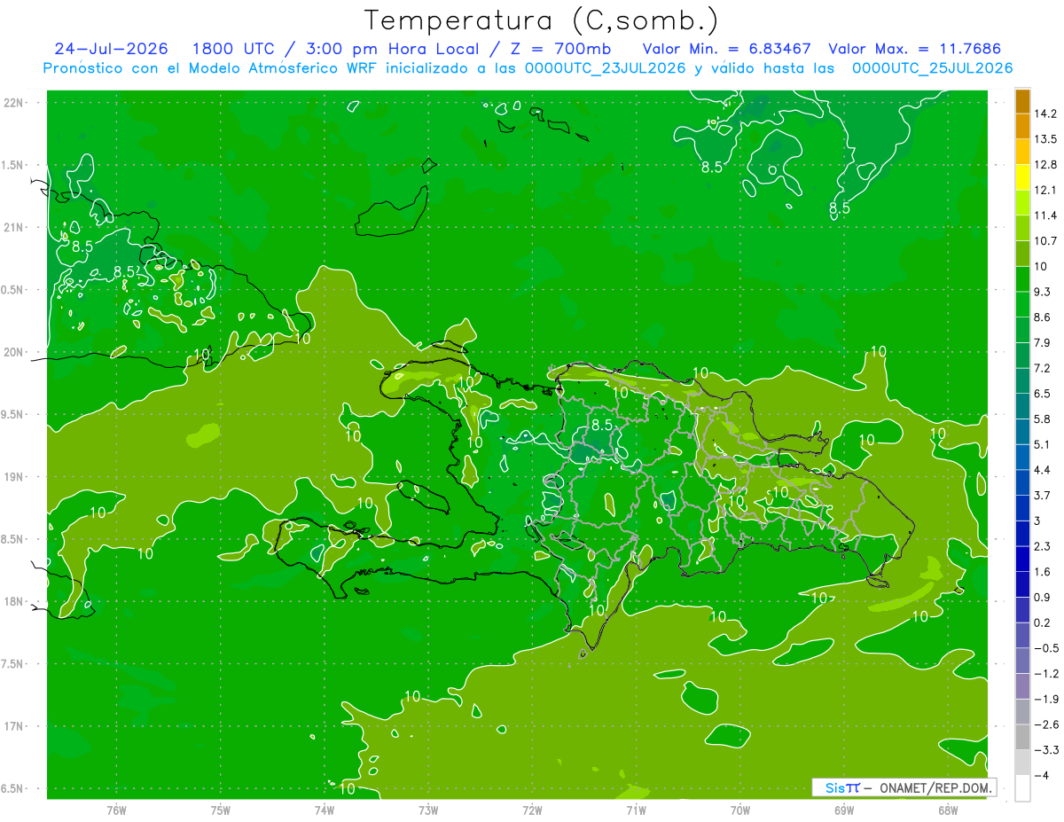The height and width of the screenshot is (822, 1064).
Task: Click the '69W' longitude label
Action: click(843, 810)
